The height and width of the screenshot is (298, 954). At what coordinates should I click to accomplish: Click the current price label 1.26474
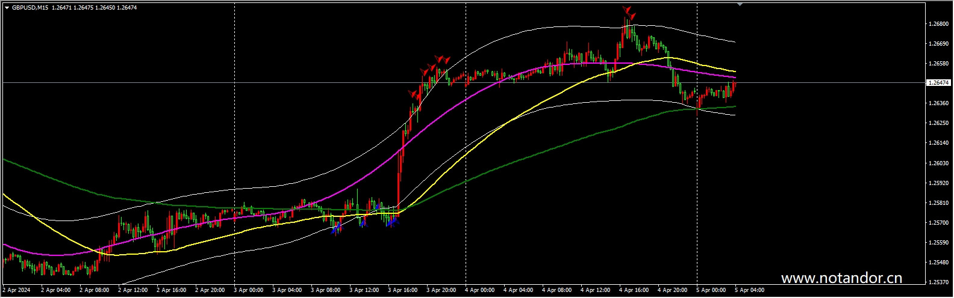pos(939,83)
